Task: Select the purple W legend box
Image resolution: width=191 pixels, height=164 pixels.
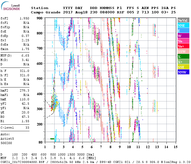Action: tap(183, 36)
